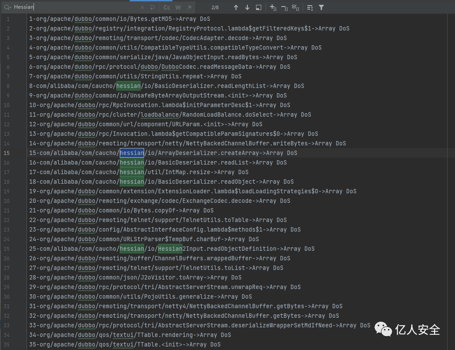455x350 pixels.
Task: Click gutter line number 15
Action: point(7,153)
